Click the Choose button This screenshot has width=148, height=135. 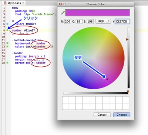pyautogui.click(x=122, y=115)
